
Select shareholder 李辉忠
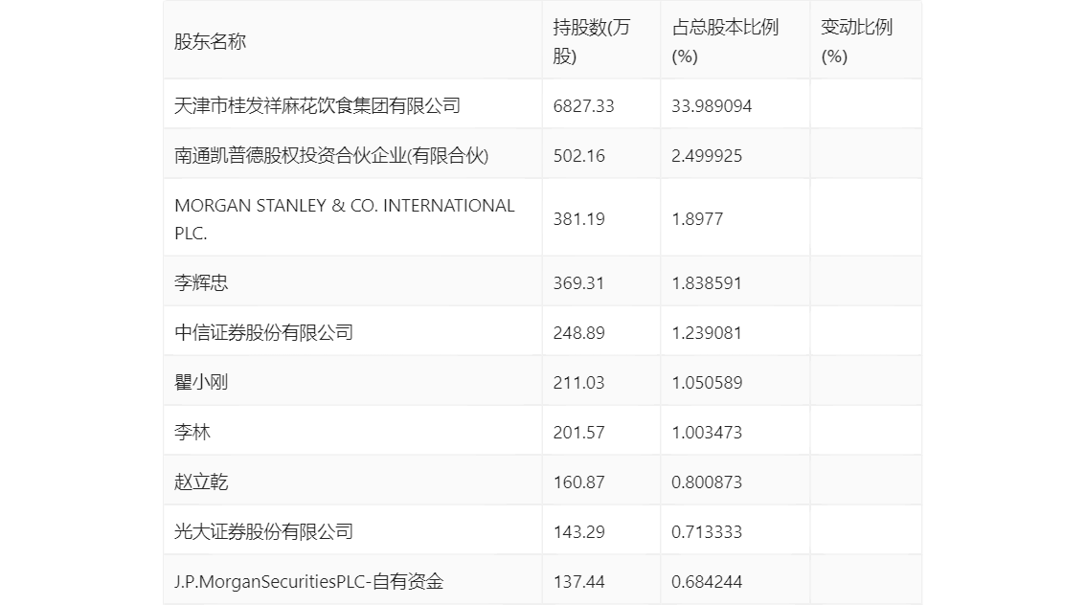[201, 283]
